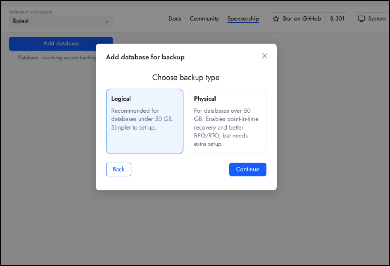The width and height of the screenshot is (390, 266).
Task: Select the Logical backup type card
Action: click(144, 121)
